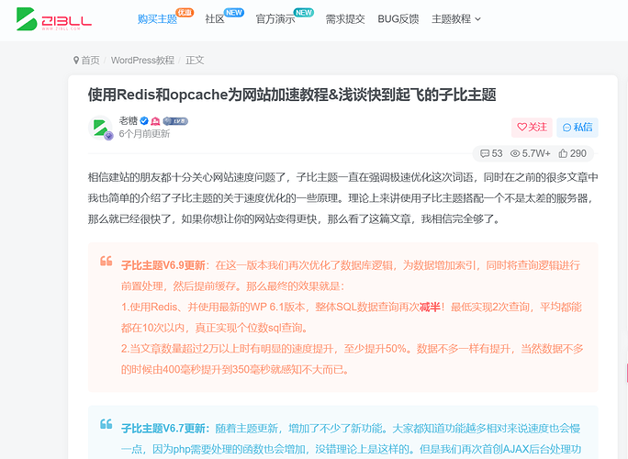Click the 5.7W+ views eye icon
628x459 pixels.
(x=516, y=153)
